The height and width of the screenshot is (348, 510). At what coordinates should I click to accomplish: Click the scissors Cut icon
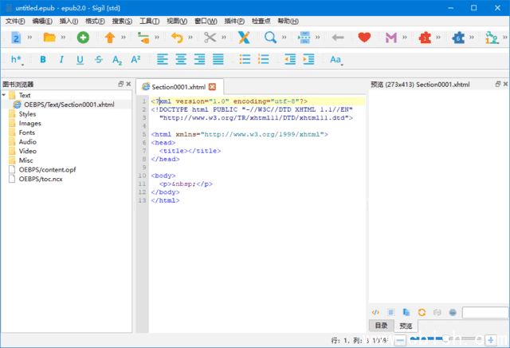[x=210, y=38]
